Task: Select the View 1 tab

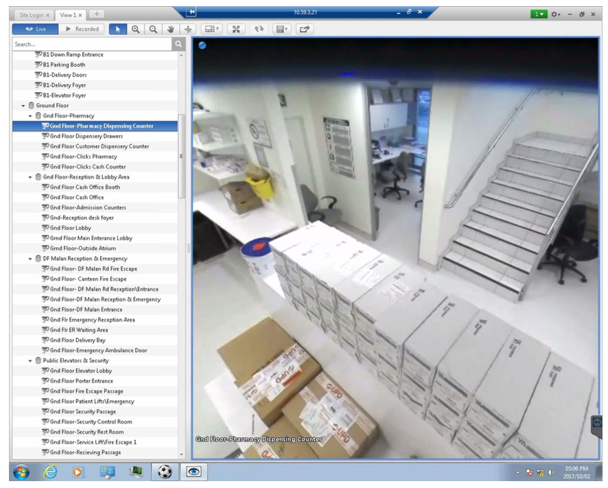Action: pos(68,15)
